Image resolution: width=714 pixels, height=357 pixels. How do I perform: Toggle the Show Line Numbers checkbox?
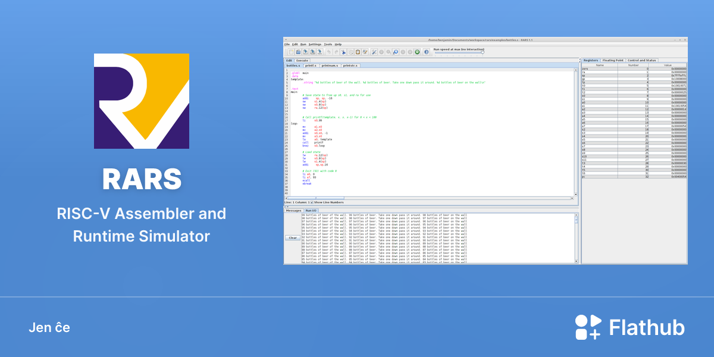pos(312,202)
